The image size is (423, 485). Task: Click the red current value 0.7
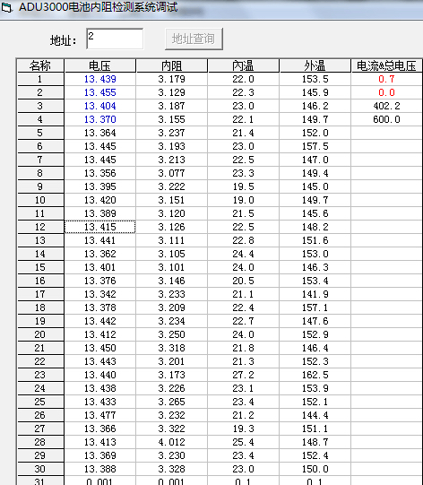(386, 79)
